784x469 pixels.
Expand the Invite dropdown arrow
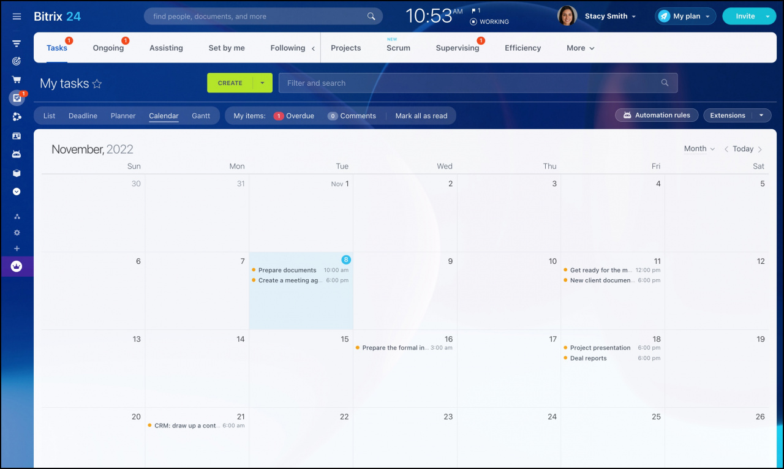[768, 17]
